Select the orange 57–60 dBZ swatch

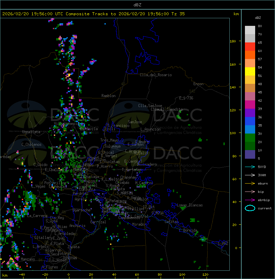(250, 55)
